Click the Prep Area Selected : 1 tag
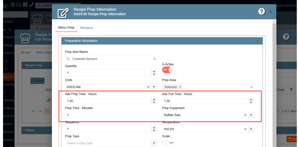The image size is (298, 147). click(173, 87)
